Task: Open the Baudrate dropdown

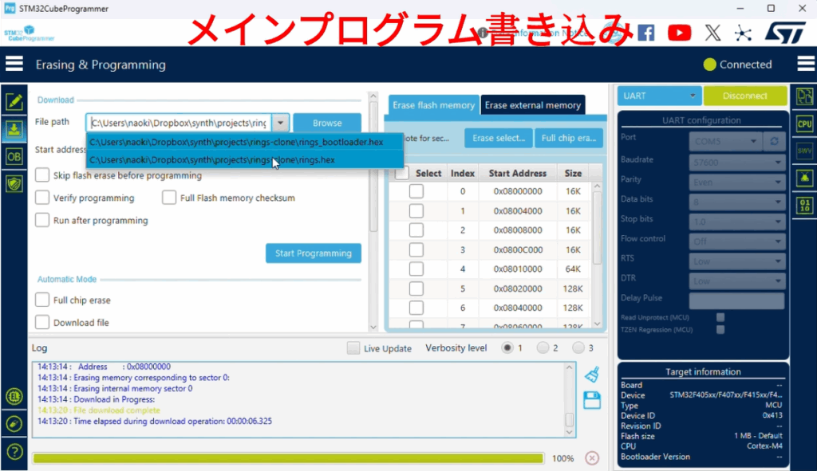Action: coord(736,163)
